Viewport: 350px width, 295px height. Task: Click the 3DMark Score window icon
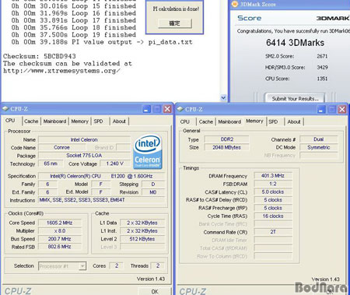point(234,4)
